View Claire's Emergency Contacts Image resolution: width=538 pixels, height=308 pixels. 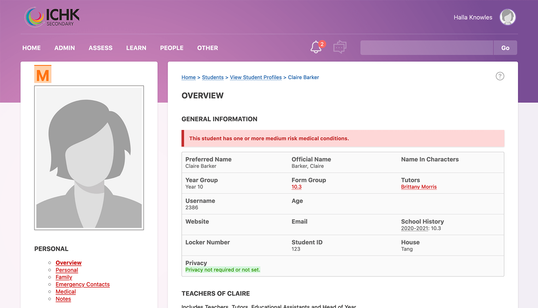[83, 284]
